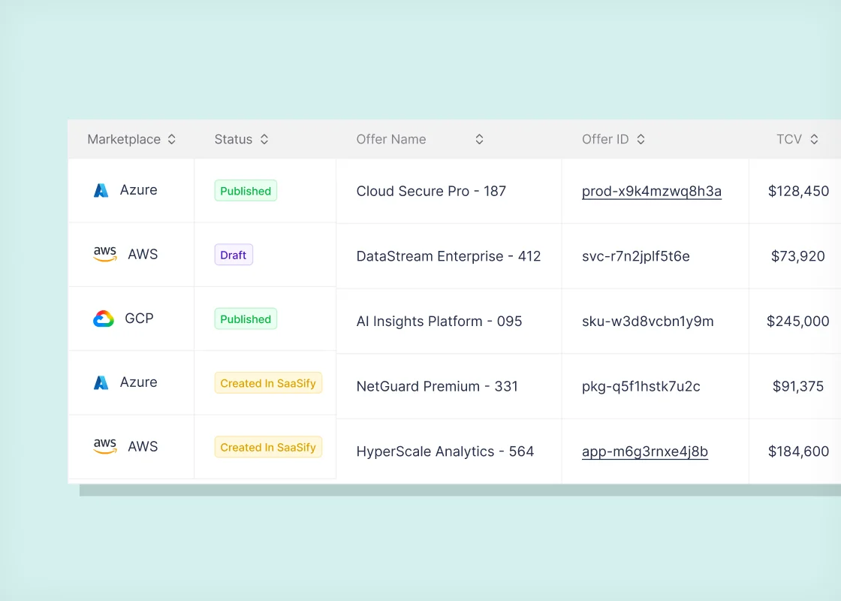Click the Published badge for Cloud Secure Pro
The width and height of the screenshot is (841, 601).
coord(246,191)
